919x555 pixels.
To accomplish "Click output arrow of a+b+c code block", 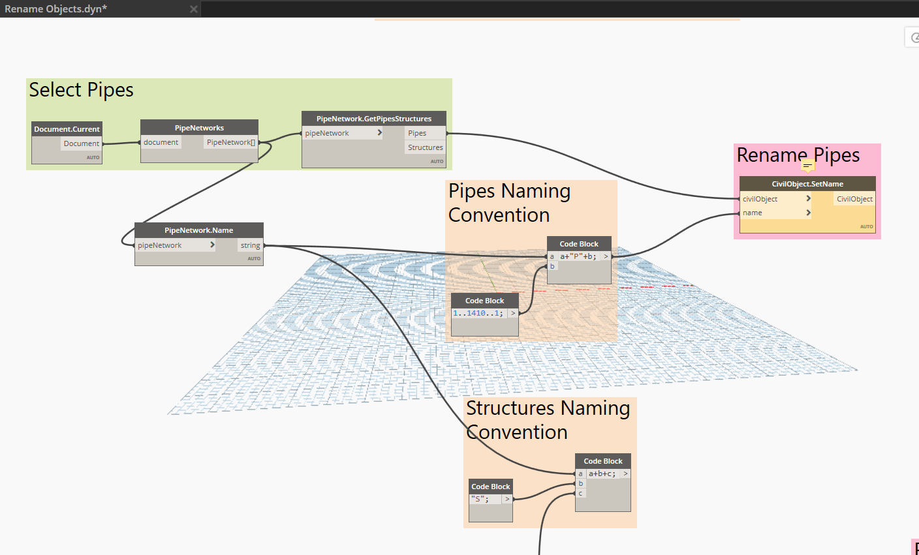I will pyautogui.click(x=625, y=473).
